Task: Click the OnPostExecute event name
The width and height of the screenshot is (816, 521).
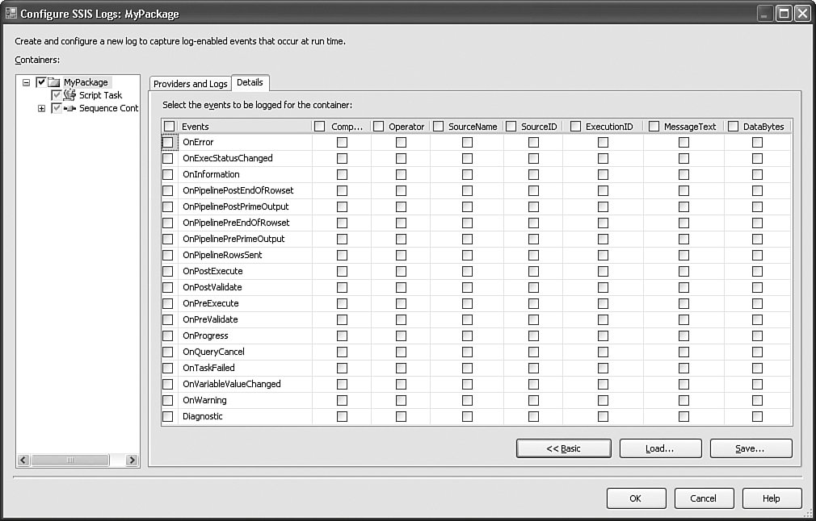Action: 212,271
